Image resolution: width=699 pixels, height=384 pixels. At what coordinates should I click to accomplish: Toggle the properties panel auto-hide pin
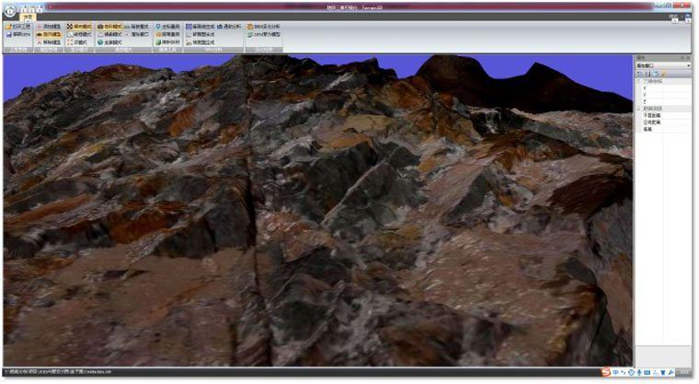(682, 58)
